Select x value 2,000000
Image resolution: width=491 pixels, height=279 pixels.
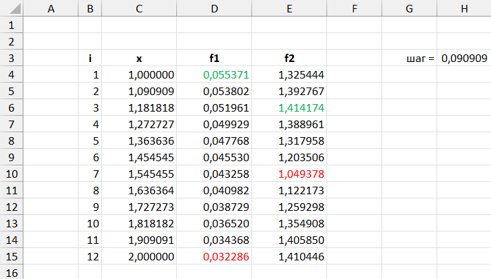[x=139, y=256]
